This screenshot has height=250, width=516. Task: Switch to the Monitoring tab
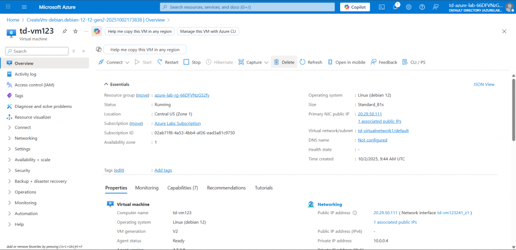point(147,187)
